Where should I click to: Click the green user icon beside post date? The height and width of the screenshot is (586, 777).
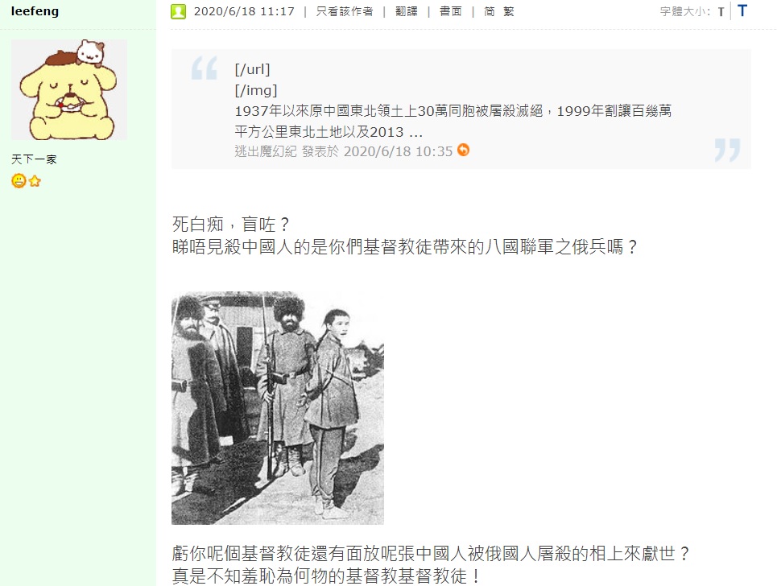click(179, 11)
